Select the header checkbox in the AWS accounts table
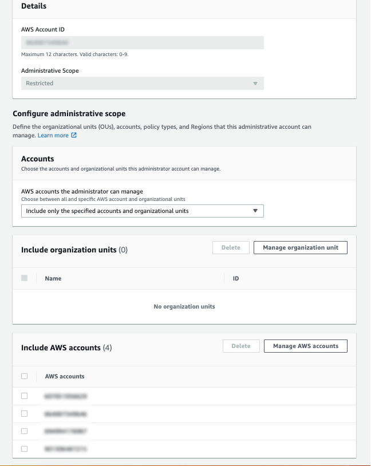The image size is (371, 466). 25,376
